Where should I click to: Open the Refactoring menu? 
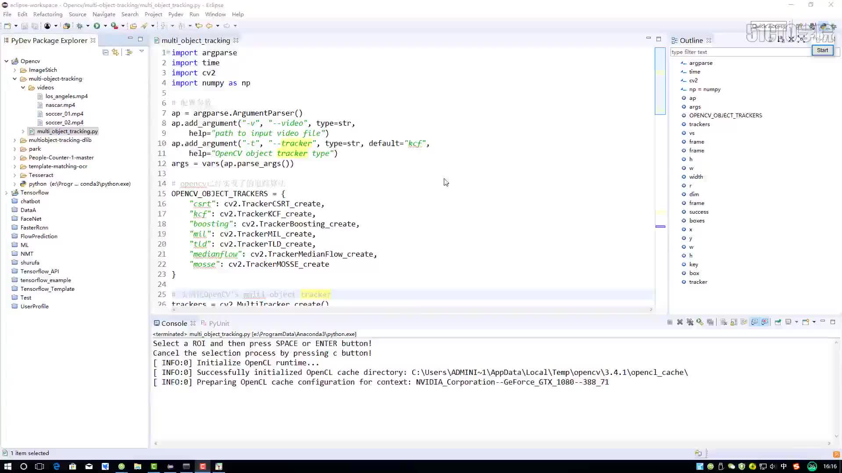coord(48,14)
